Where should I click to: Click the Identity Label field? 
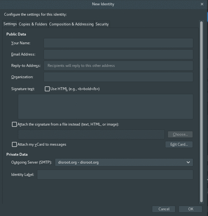tap(115, 175)
